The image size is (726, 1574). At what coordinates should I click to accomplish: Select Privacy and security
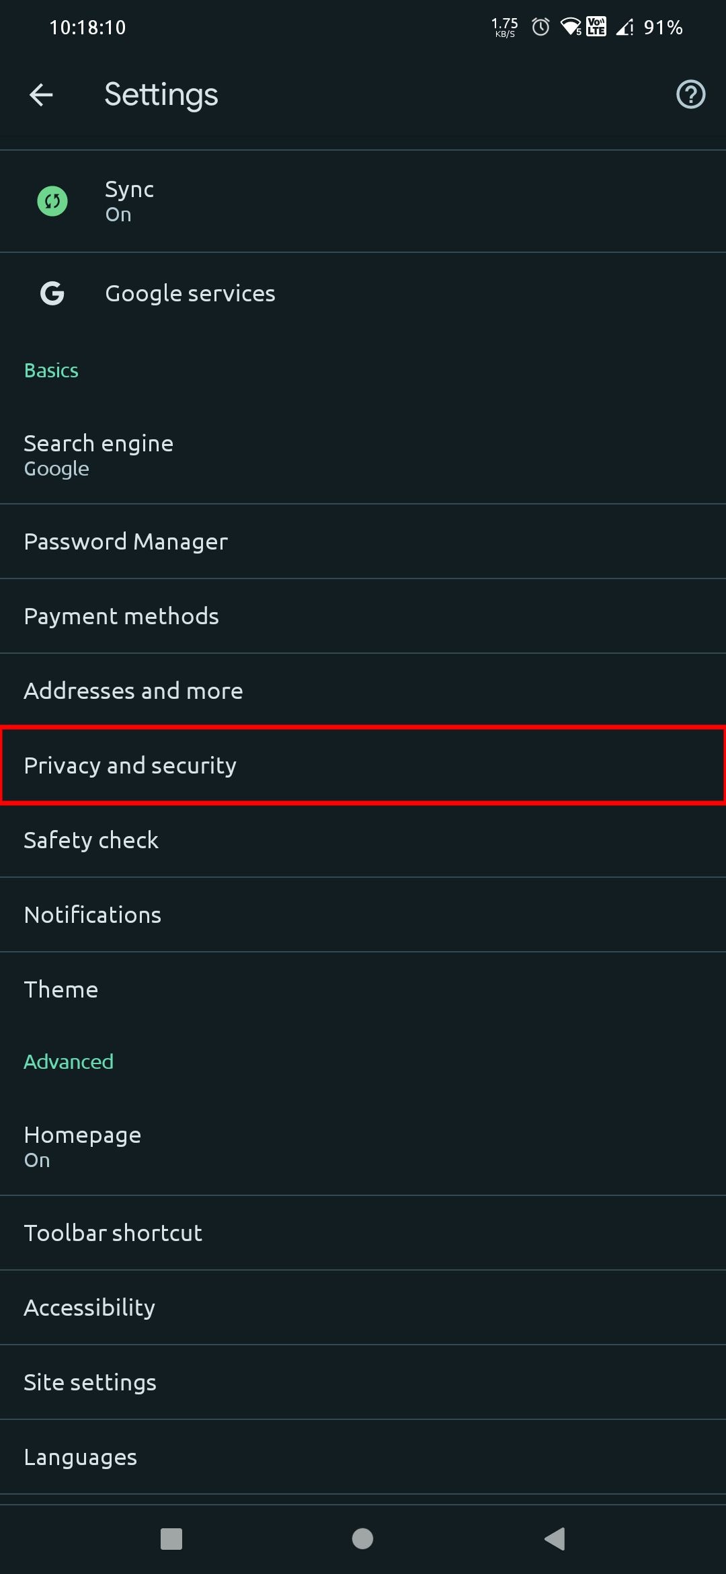coord(363,765)
